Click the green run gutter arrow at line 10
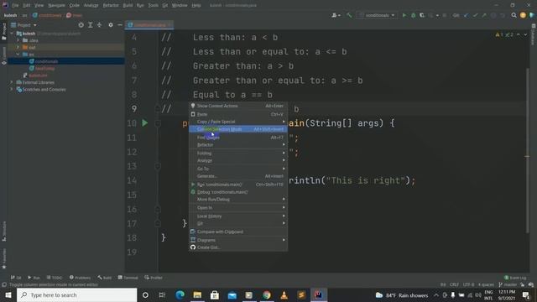The height and width of the screenshot is (302, 537). coord(145,123)
